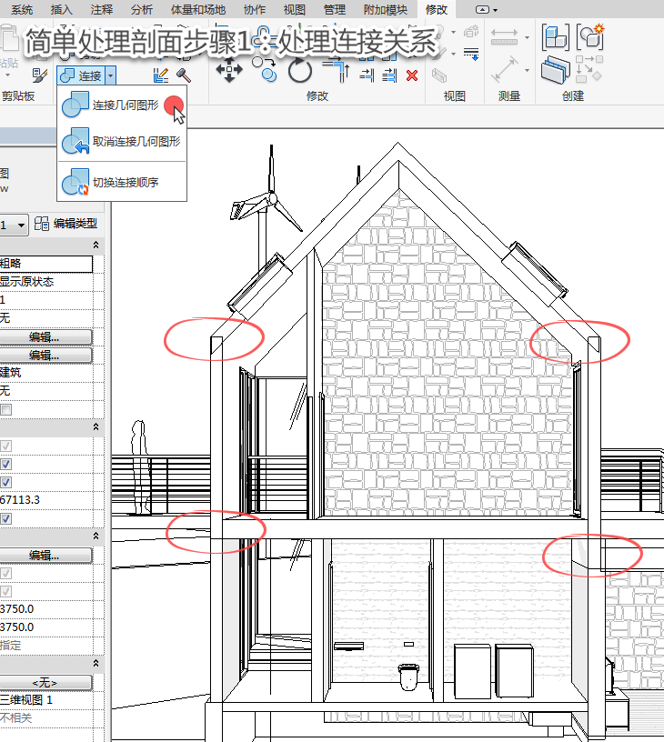The image size is (664, 742).
Task: Collapse the Properties group containing 3750.0 values
Action: coord(96,536)
